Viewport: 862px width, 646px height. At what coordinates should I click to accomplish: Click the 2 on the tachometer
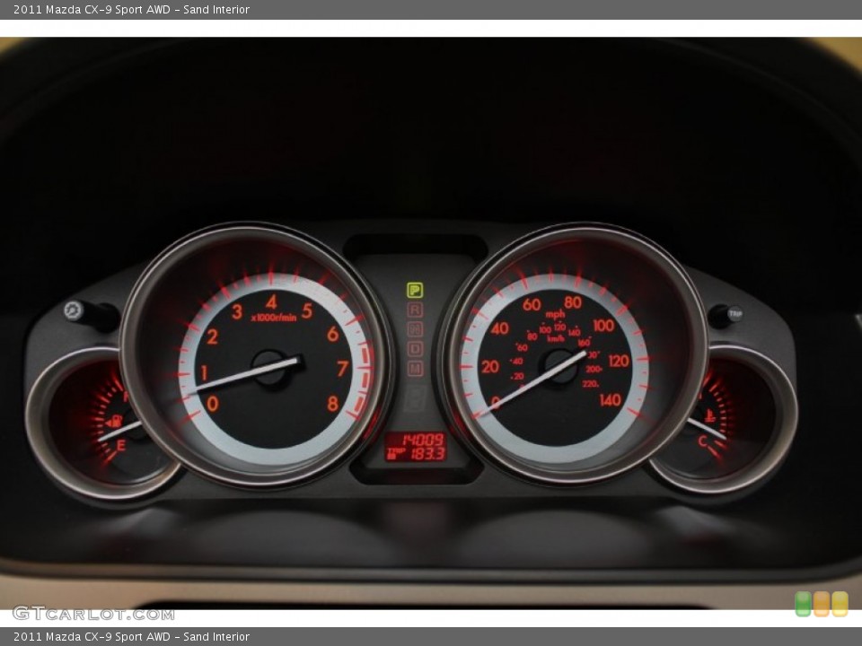[x=212, y=336]
